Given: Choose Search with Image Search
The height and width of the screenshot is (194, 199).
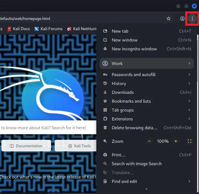Looking at the screenshot, I should click(147, 164).
